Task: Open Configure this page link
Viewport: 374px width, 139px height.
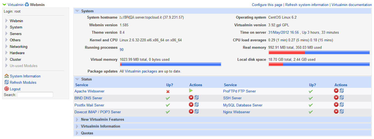Action: (x=267, y=5)
